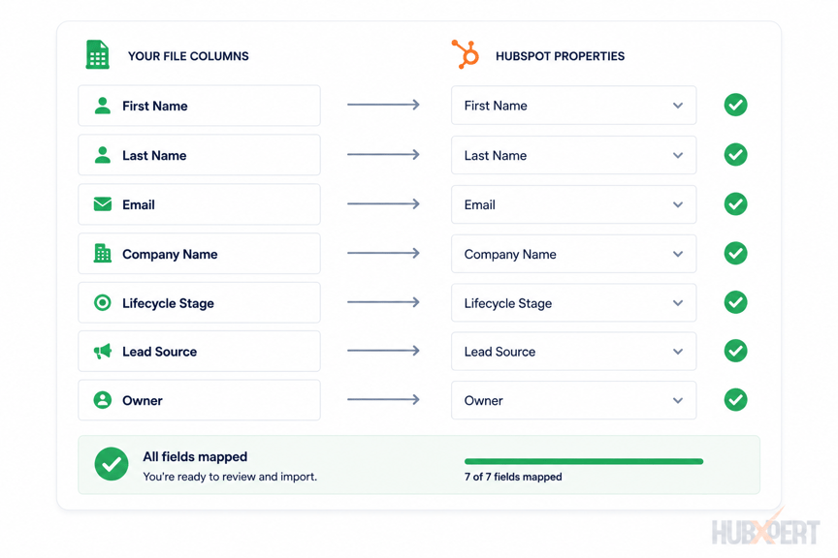Click the green fields mapped progress bar
This screenshot has width=838, height=558.
(x=584, y=461)
